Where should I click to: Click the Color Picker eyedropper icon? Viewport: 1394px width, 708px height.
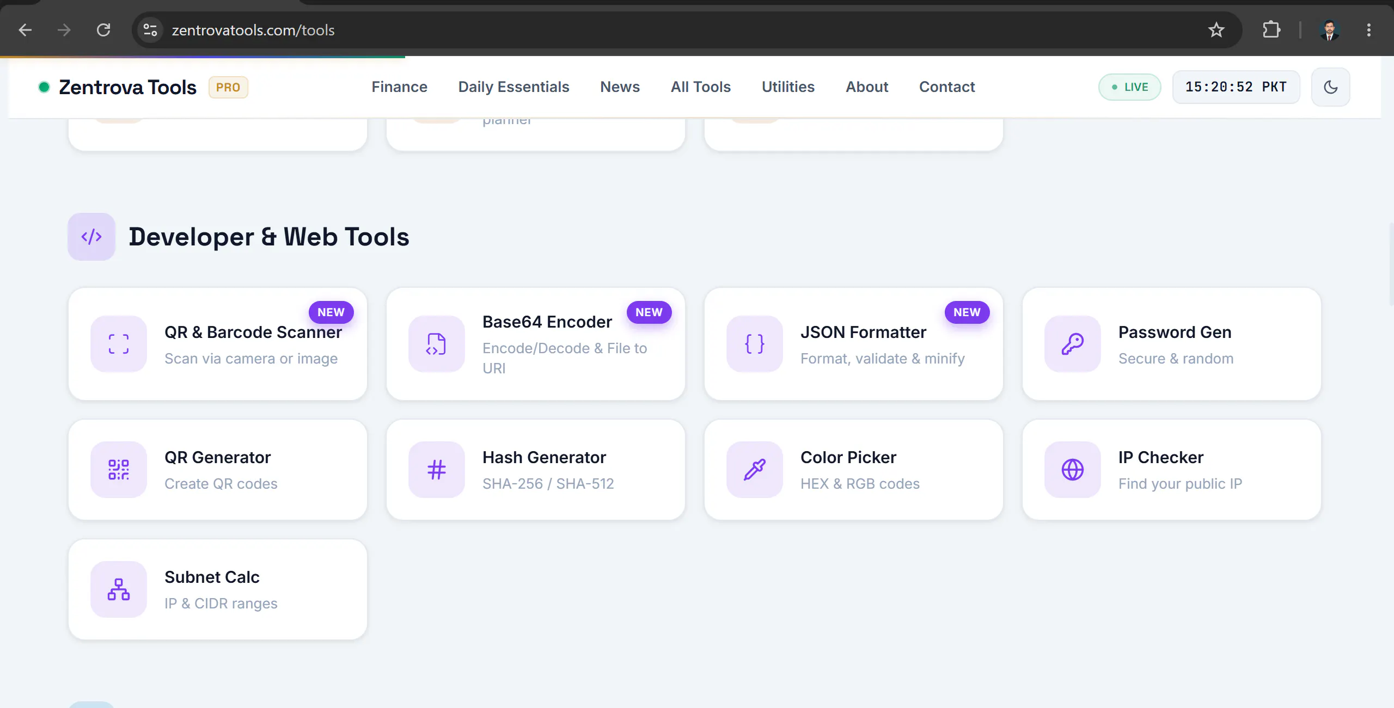coord(755,470)
